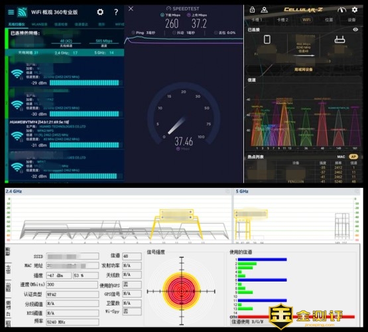The image size is (368, 332).
Task: Click the channel 1 blue usage bar
Action: point(263,260)
